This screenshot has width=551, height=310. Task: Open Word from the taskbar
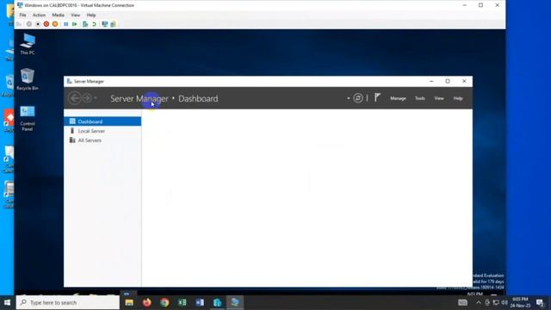point(200,302)
